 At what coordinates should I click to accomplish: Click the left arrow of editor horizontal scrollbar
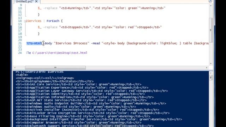(15, 67)
